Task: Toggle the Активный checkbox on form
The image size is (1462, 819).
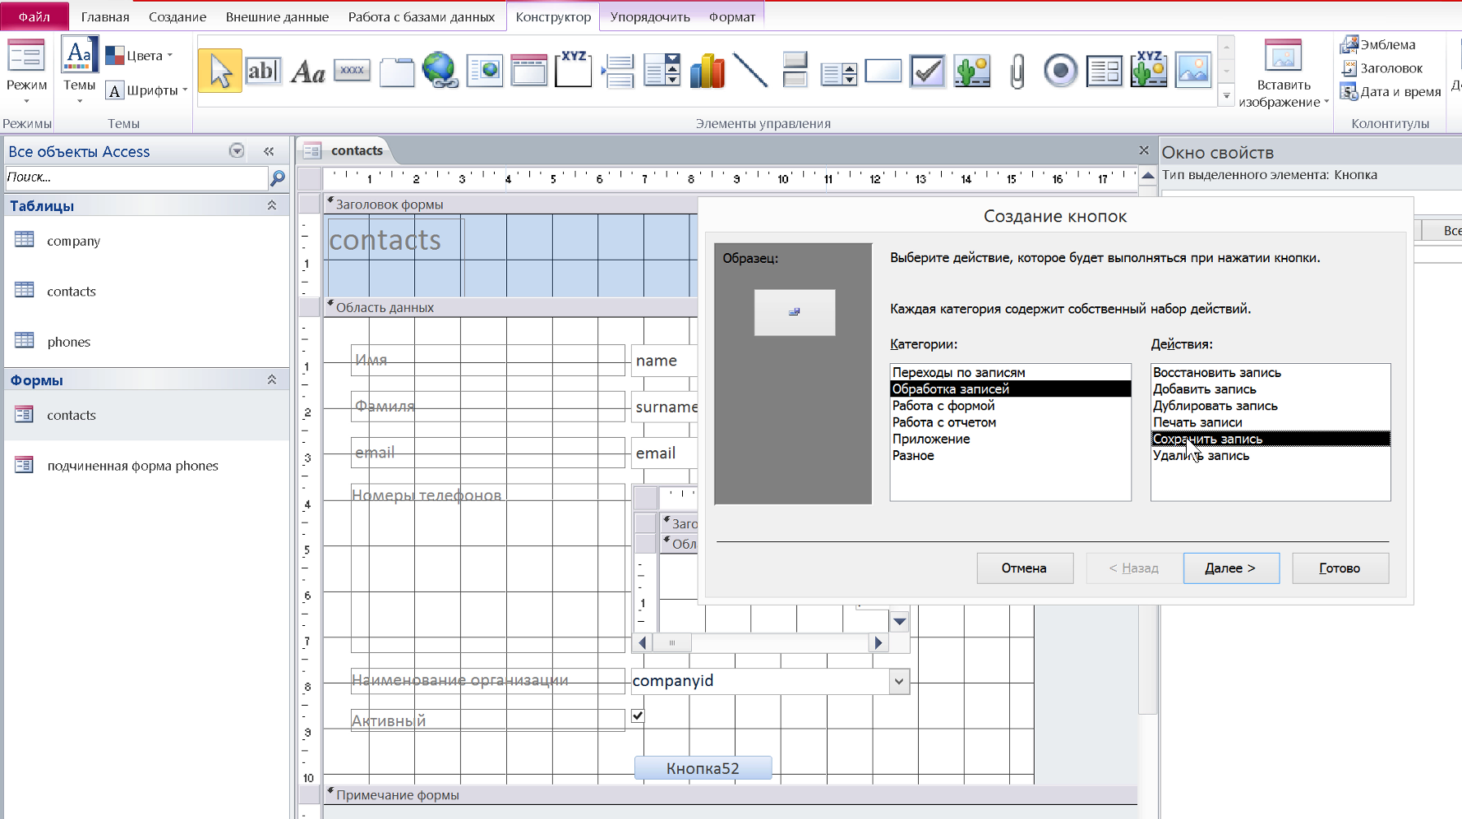Action: coord(638,716)
